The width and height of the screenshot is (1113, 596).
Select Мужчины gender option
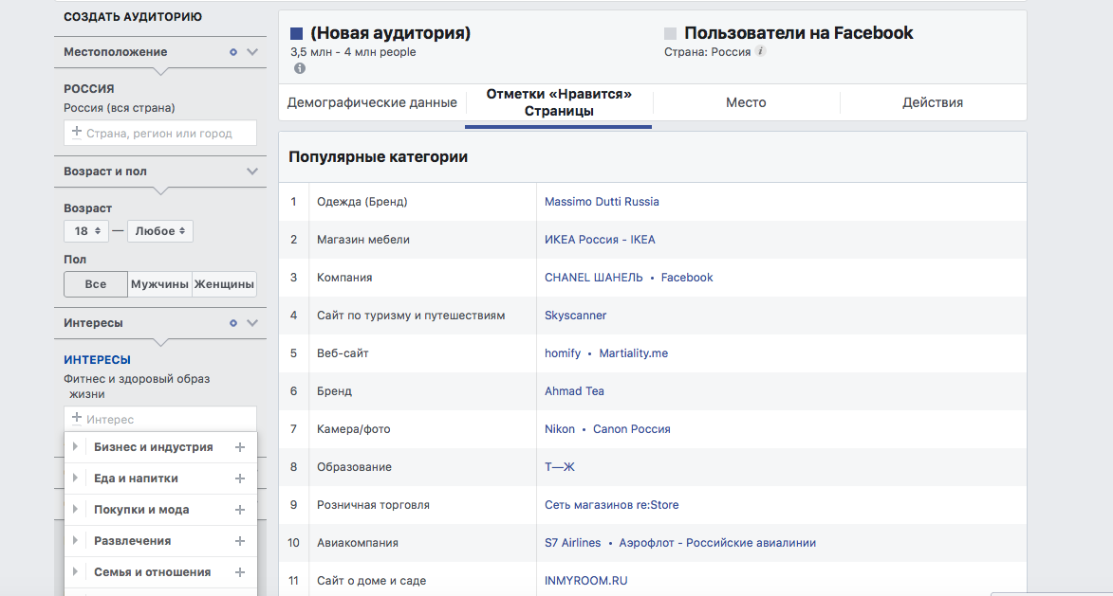(x=159, y=284)
